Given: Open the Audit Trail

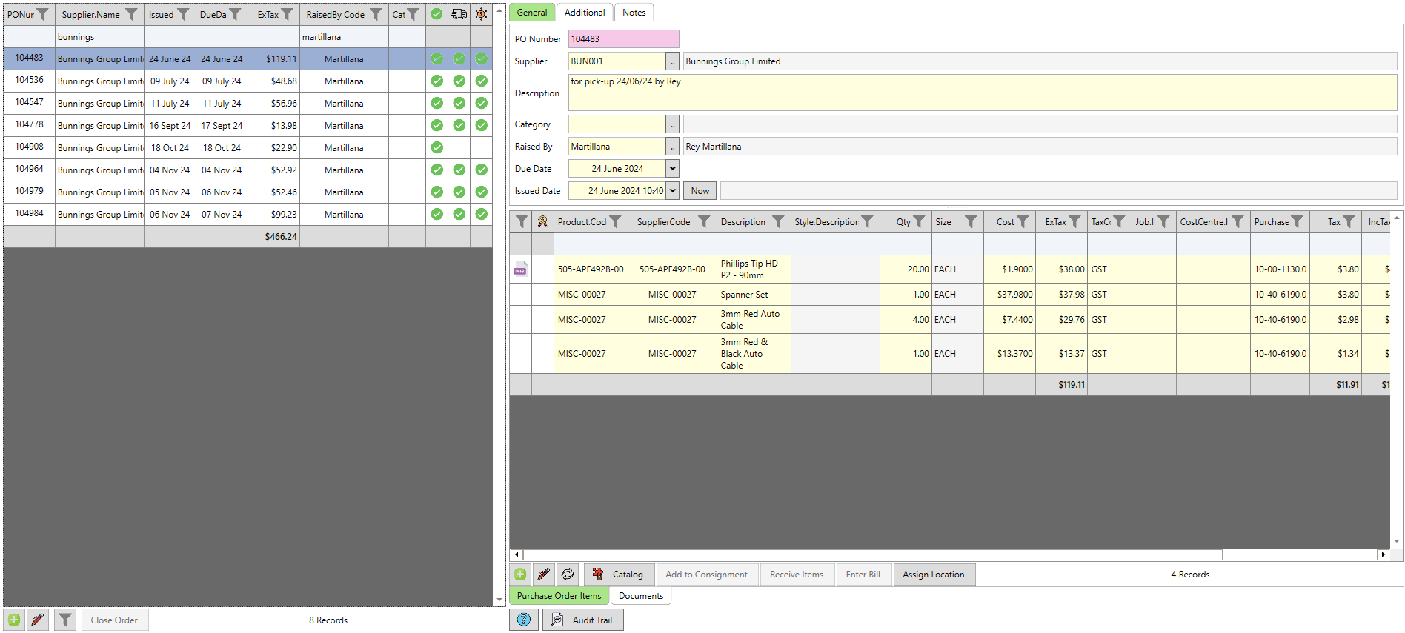Looking at the screenshot, I should point(582,620).
